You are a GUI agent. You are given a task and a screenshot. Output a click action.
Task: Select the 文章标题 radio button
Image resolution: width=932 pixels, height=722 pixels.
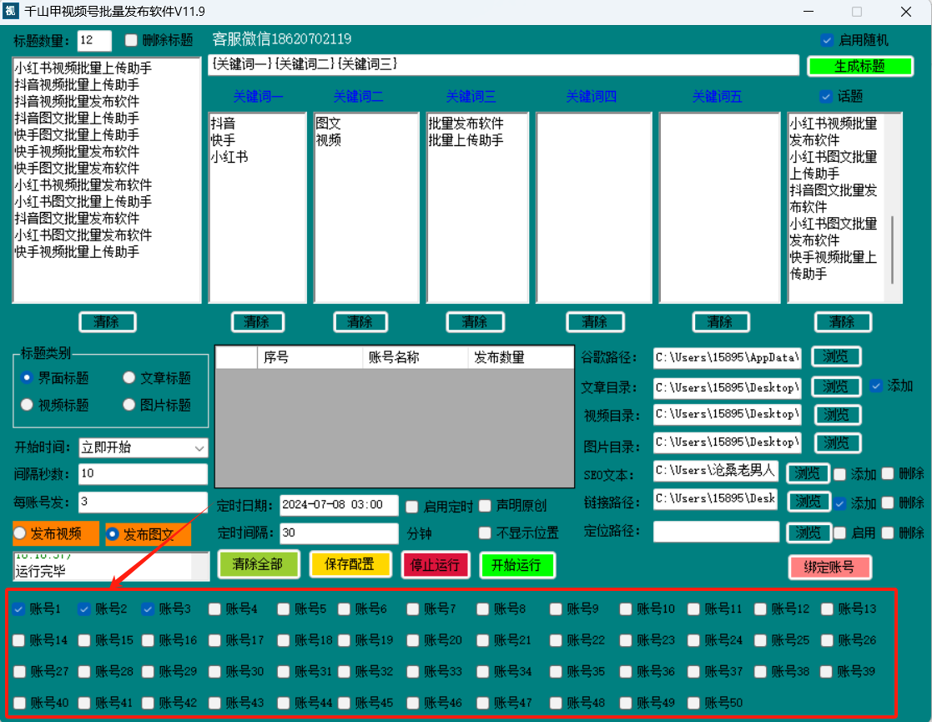(x=129, y=378)
